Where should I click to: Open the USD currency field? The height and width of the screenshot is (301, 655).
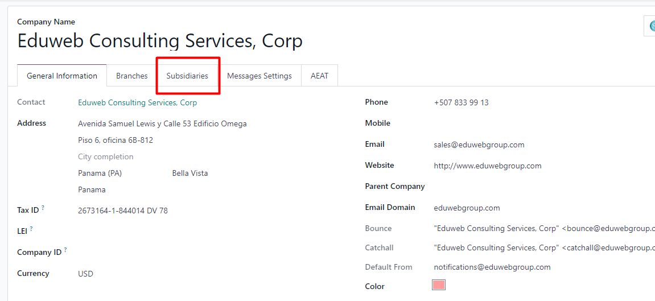pyautogui.click(x=85, y=274)
